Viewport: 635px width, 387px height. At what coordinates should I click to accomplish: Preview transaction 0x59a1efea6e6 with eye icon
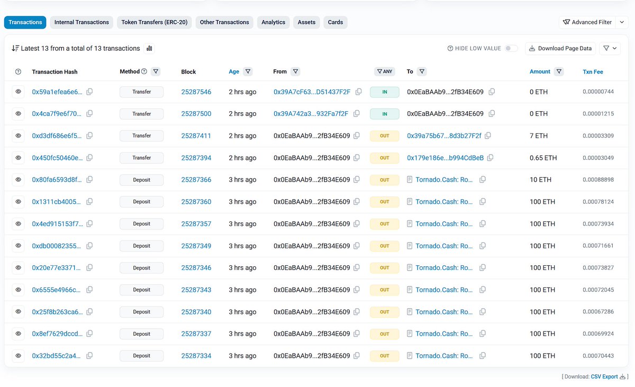coord(18,92)
